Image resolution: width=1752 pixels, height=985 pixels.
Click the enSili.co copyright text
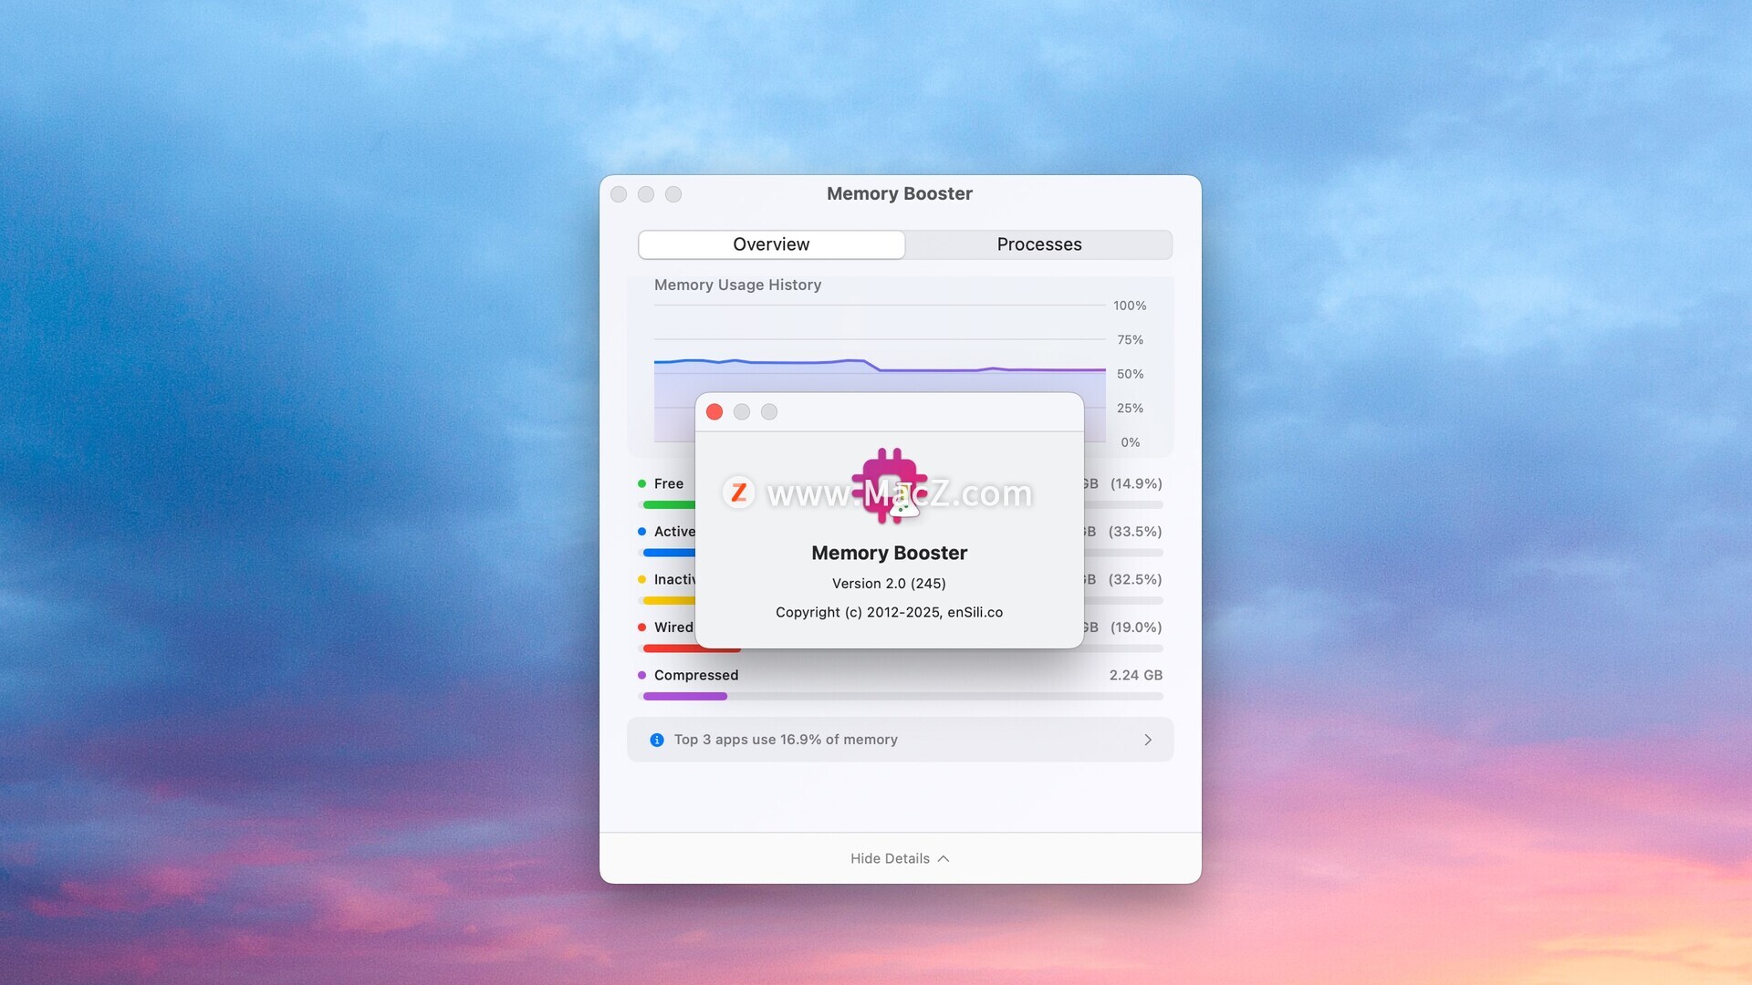(x=975, y=613)
